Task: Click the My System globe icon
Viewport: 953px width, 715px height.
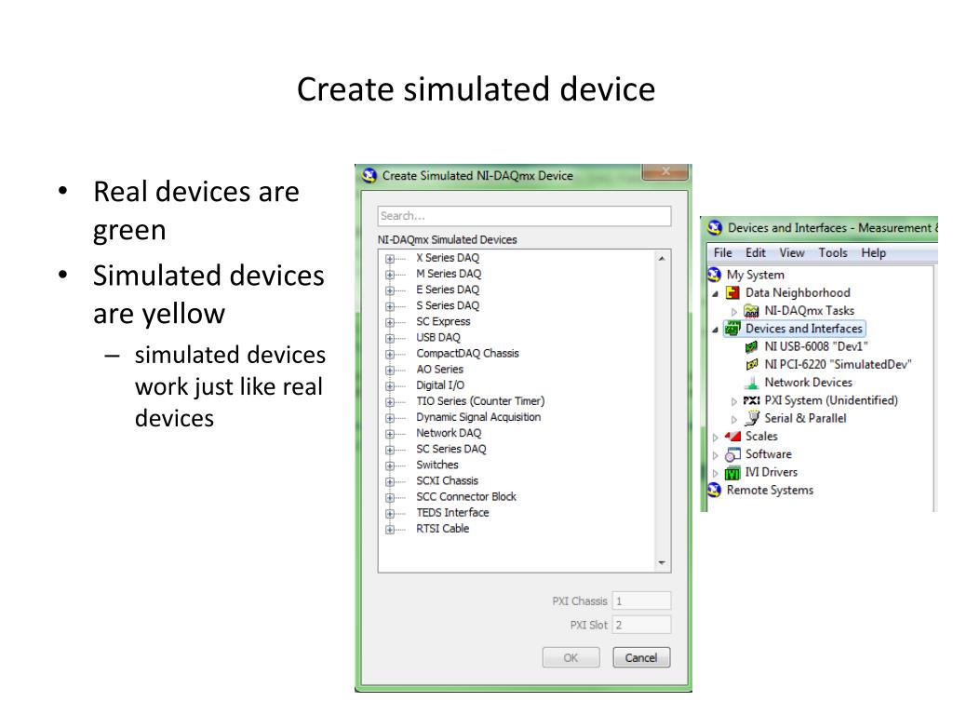Action: pyautogui.click(x=714, y=275)
